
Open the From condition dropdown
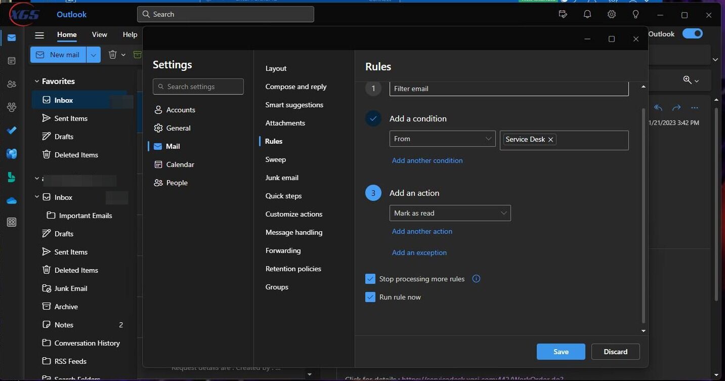(442, 139)
